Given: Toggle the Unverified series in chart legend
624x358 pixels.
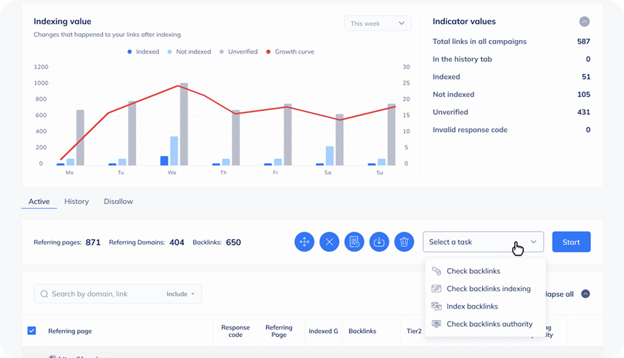Looking at the screenshot, I should click(x=239, y=52).
